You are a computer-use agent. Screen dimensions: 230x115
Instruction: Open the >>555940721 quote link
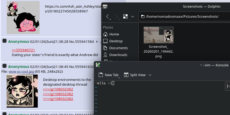[24, 50]
